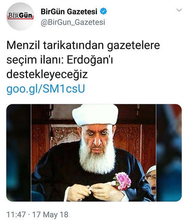Click the gazetelere word in first line

tap(133, 46)
